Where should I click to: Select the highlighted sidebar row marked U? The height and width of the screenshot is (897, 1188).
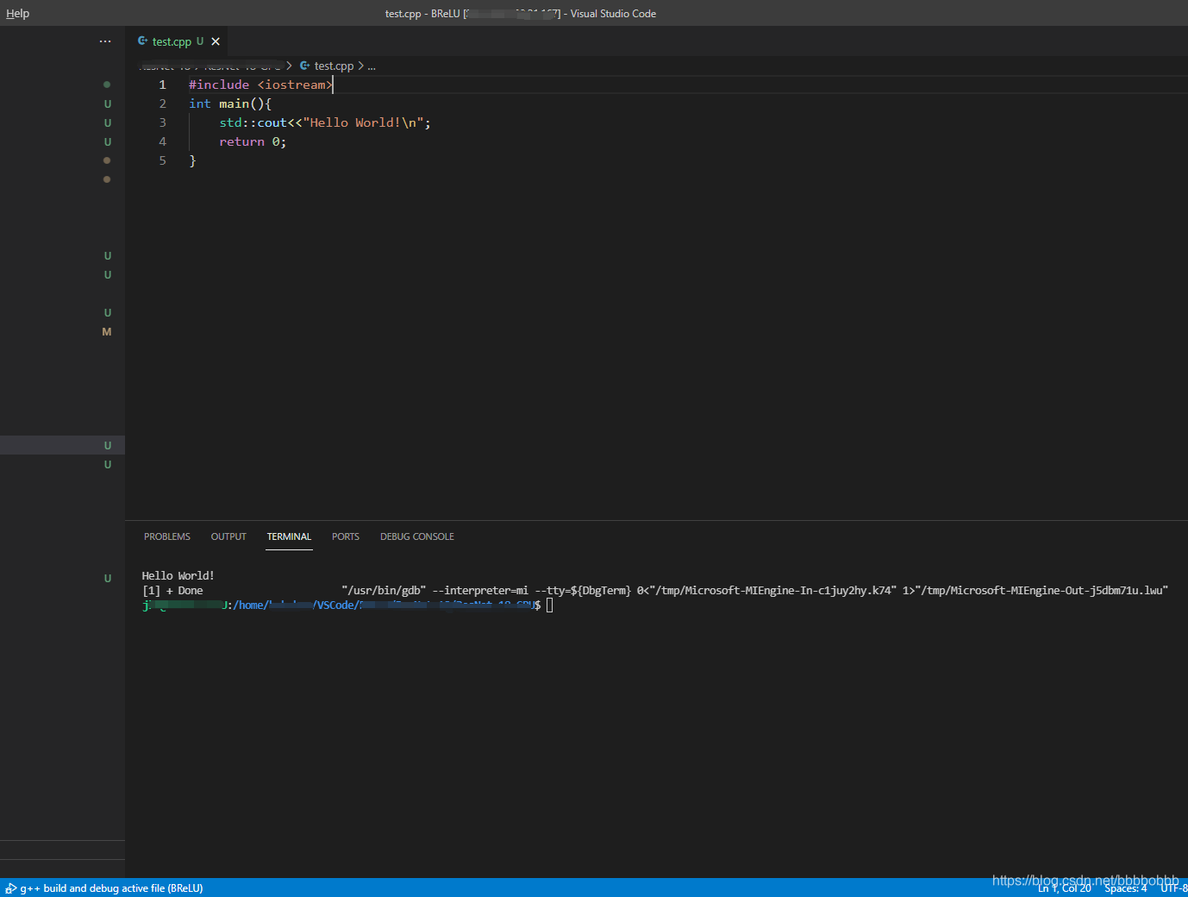(x=62, y=445)
